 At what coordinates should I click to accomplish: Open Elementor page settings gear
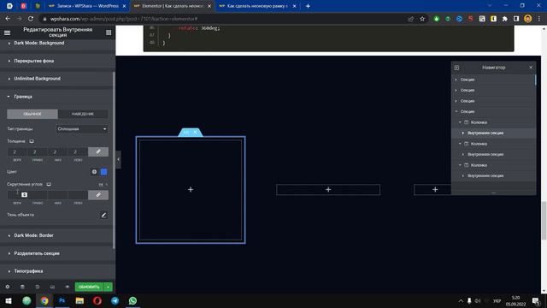tap(8, 287)
